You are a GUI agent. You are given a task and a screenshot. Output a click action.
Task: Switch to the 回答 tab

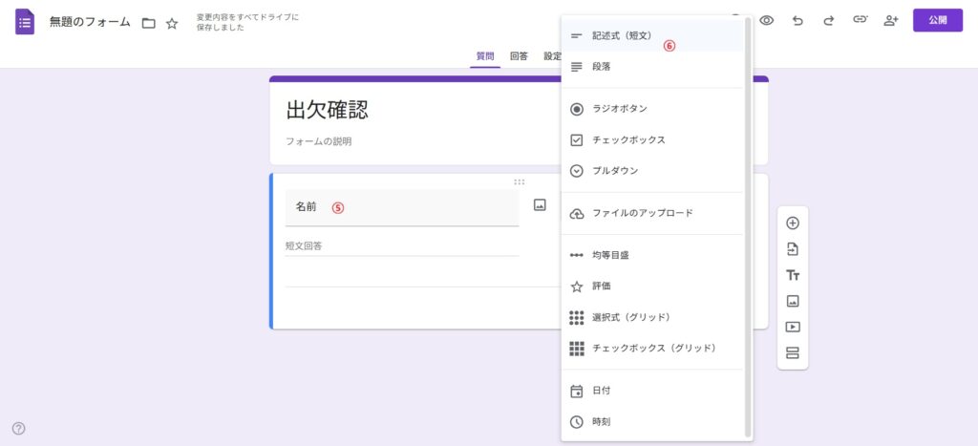(x=519, y=56)
